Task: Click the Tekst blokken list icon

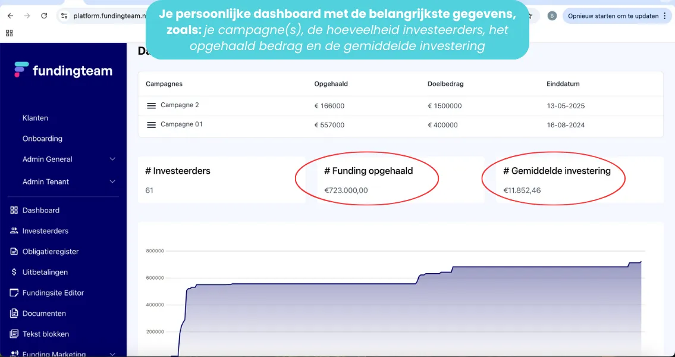Action: pos(14,334)
